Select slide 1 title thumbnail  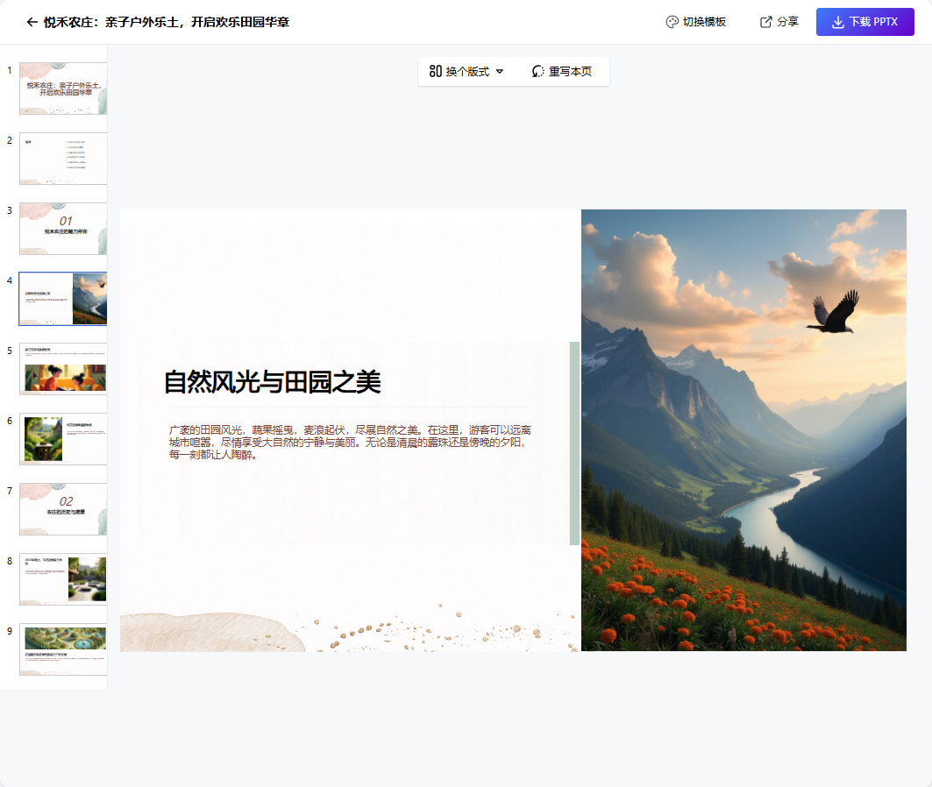(63, 89)
